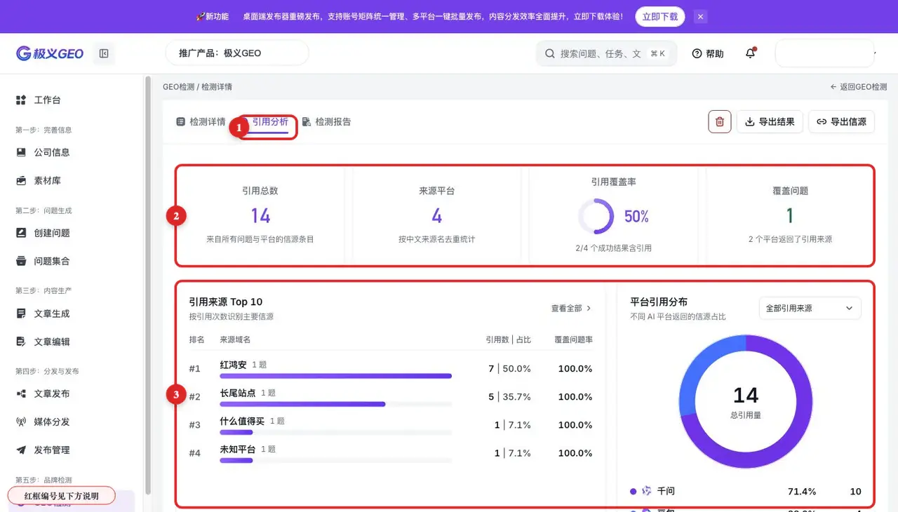
Task: Click the search magnifier icon
Action: point(549,53)
